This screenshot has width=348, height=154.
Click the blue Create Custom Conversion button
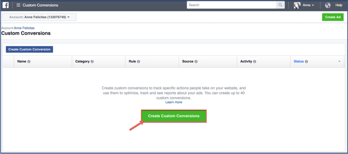pos(29,49)
